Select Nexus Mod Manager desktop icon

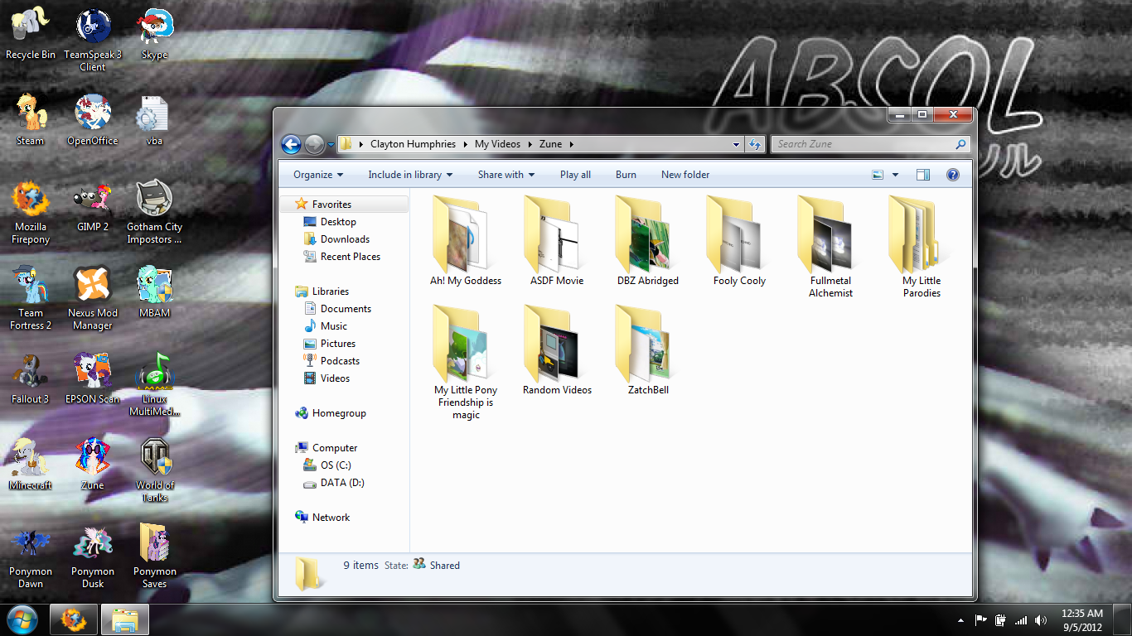(x=93, y=298)
